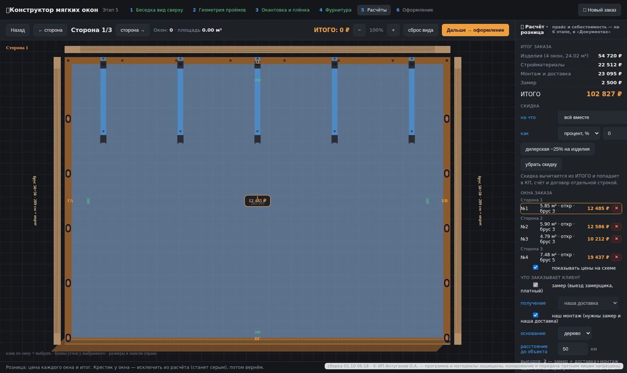Click the cross button for window №3
627x373 pixels.
616,239
